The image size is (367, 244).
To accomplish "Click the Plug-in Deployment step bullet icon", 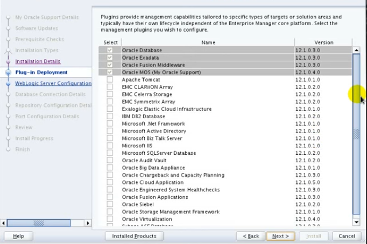I will pyautogui.click(x=8, y=72).
